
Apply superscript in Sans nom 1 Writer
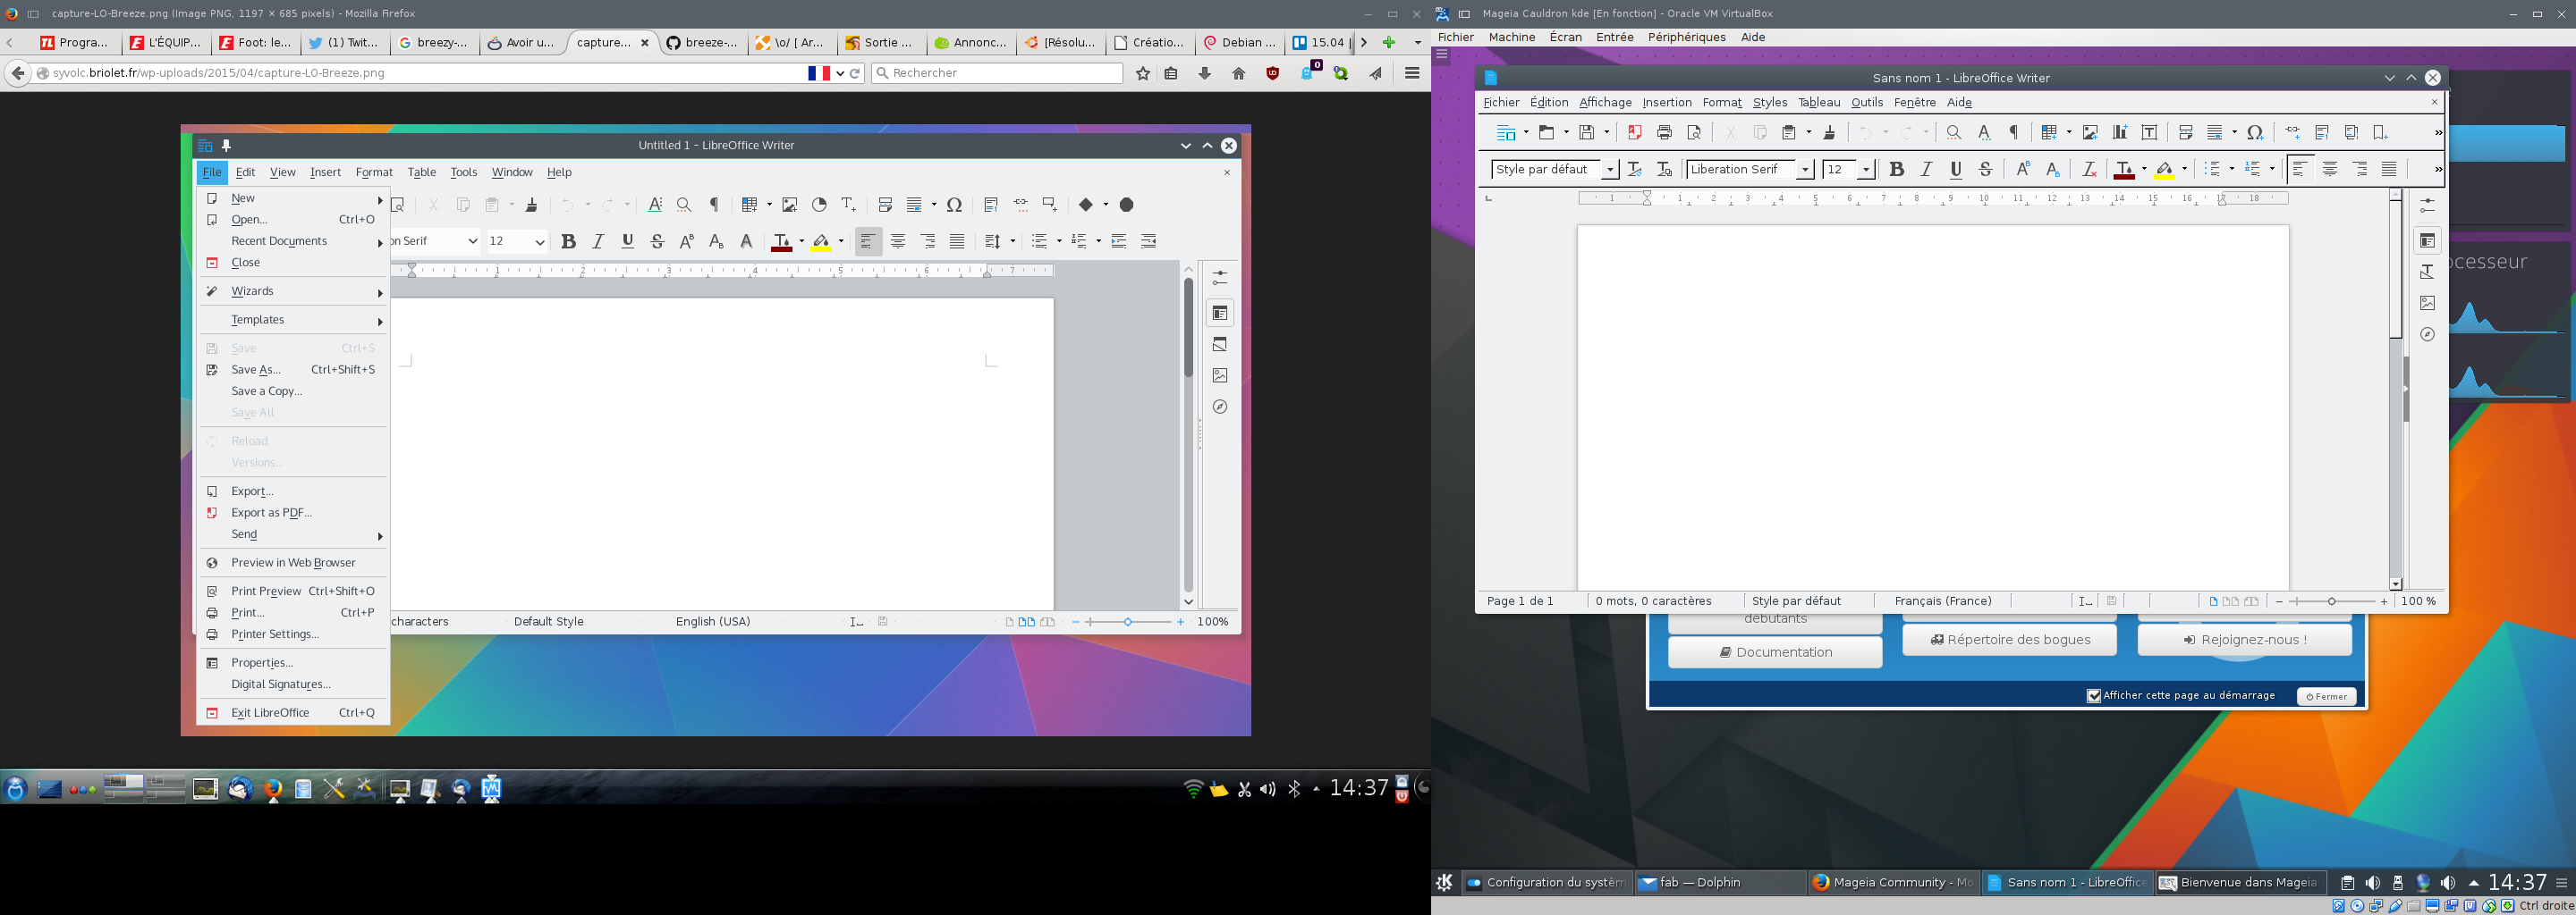(x=2023, y=170)
